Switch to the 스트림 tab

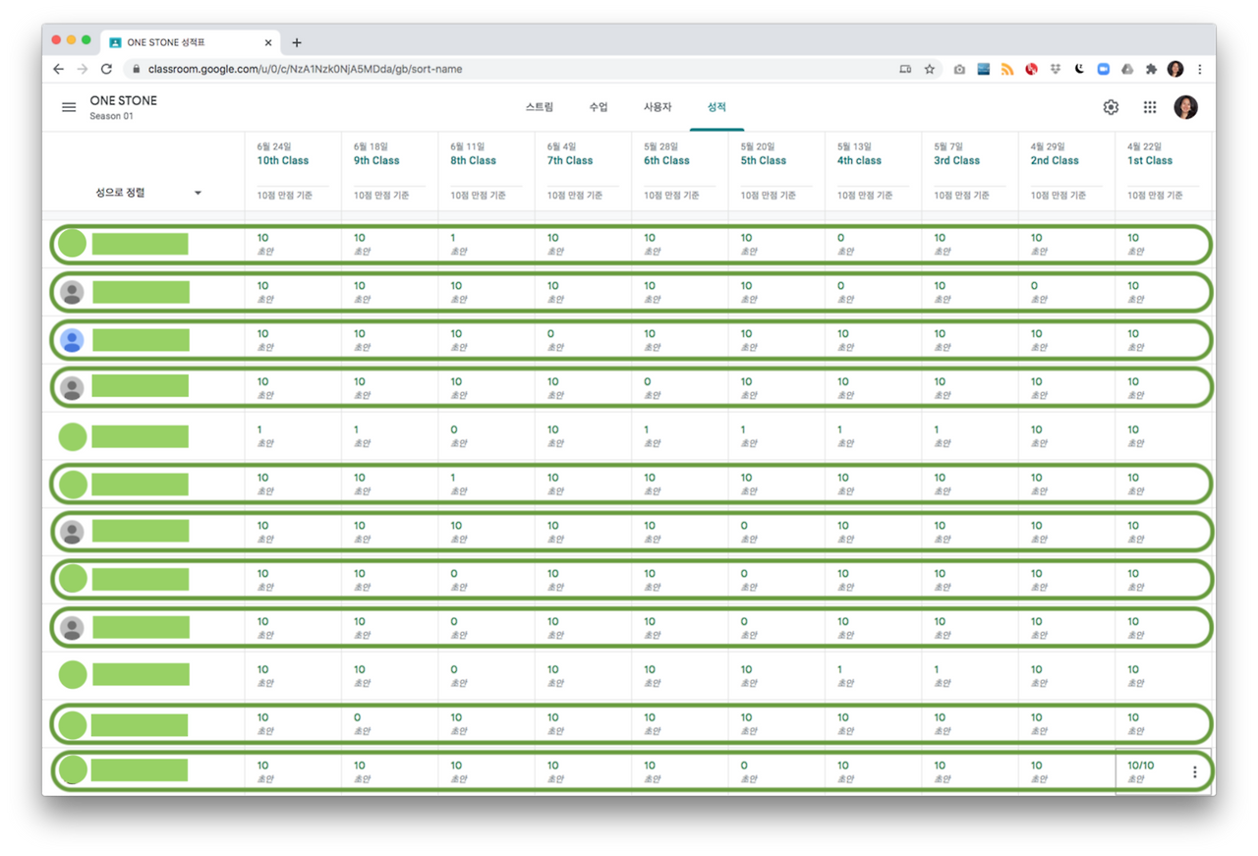tap(540, 107)
